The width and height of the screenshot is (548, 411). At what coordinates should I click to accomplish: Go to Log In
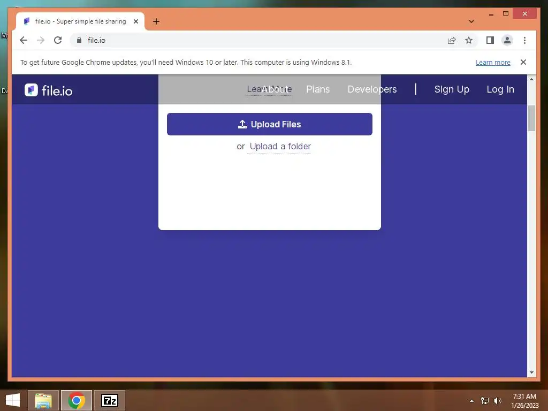(500, 89)
